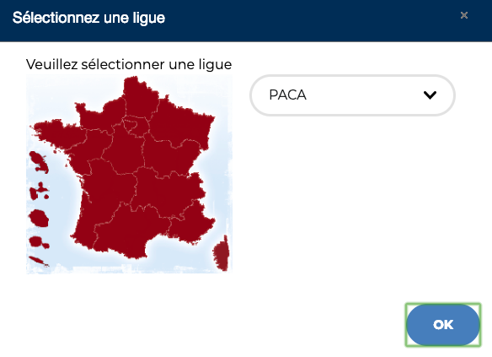This screenshot has width=492, height=357.
Task: Select Pays de la Loire region
Action: [x=85, y=151]
